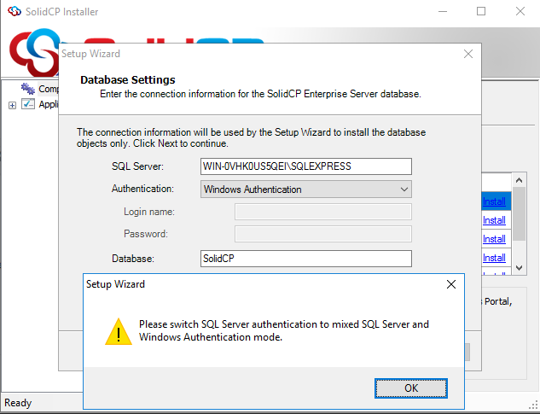Click the 'Database Settings' heading

(128, 79)
